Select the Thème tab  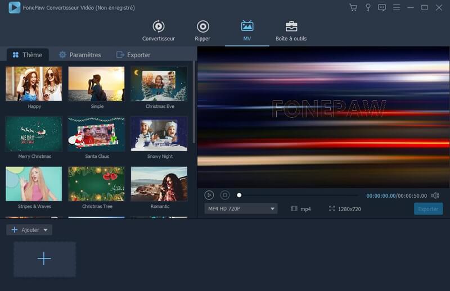[x=28, y=54]
